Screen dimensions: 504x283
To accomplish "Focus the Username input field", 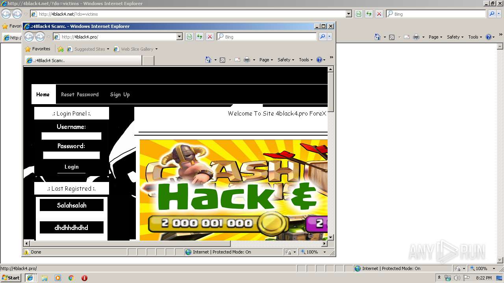I will pyautogui.click(x=71, y=136).
